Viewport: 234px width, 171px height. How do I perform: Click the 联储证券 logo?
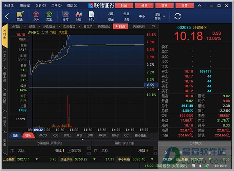[101, 5]
